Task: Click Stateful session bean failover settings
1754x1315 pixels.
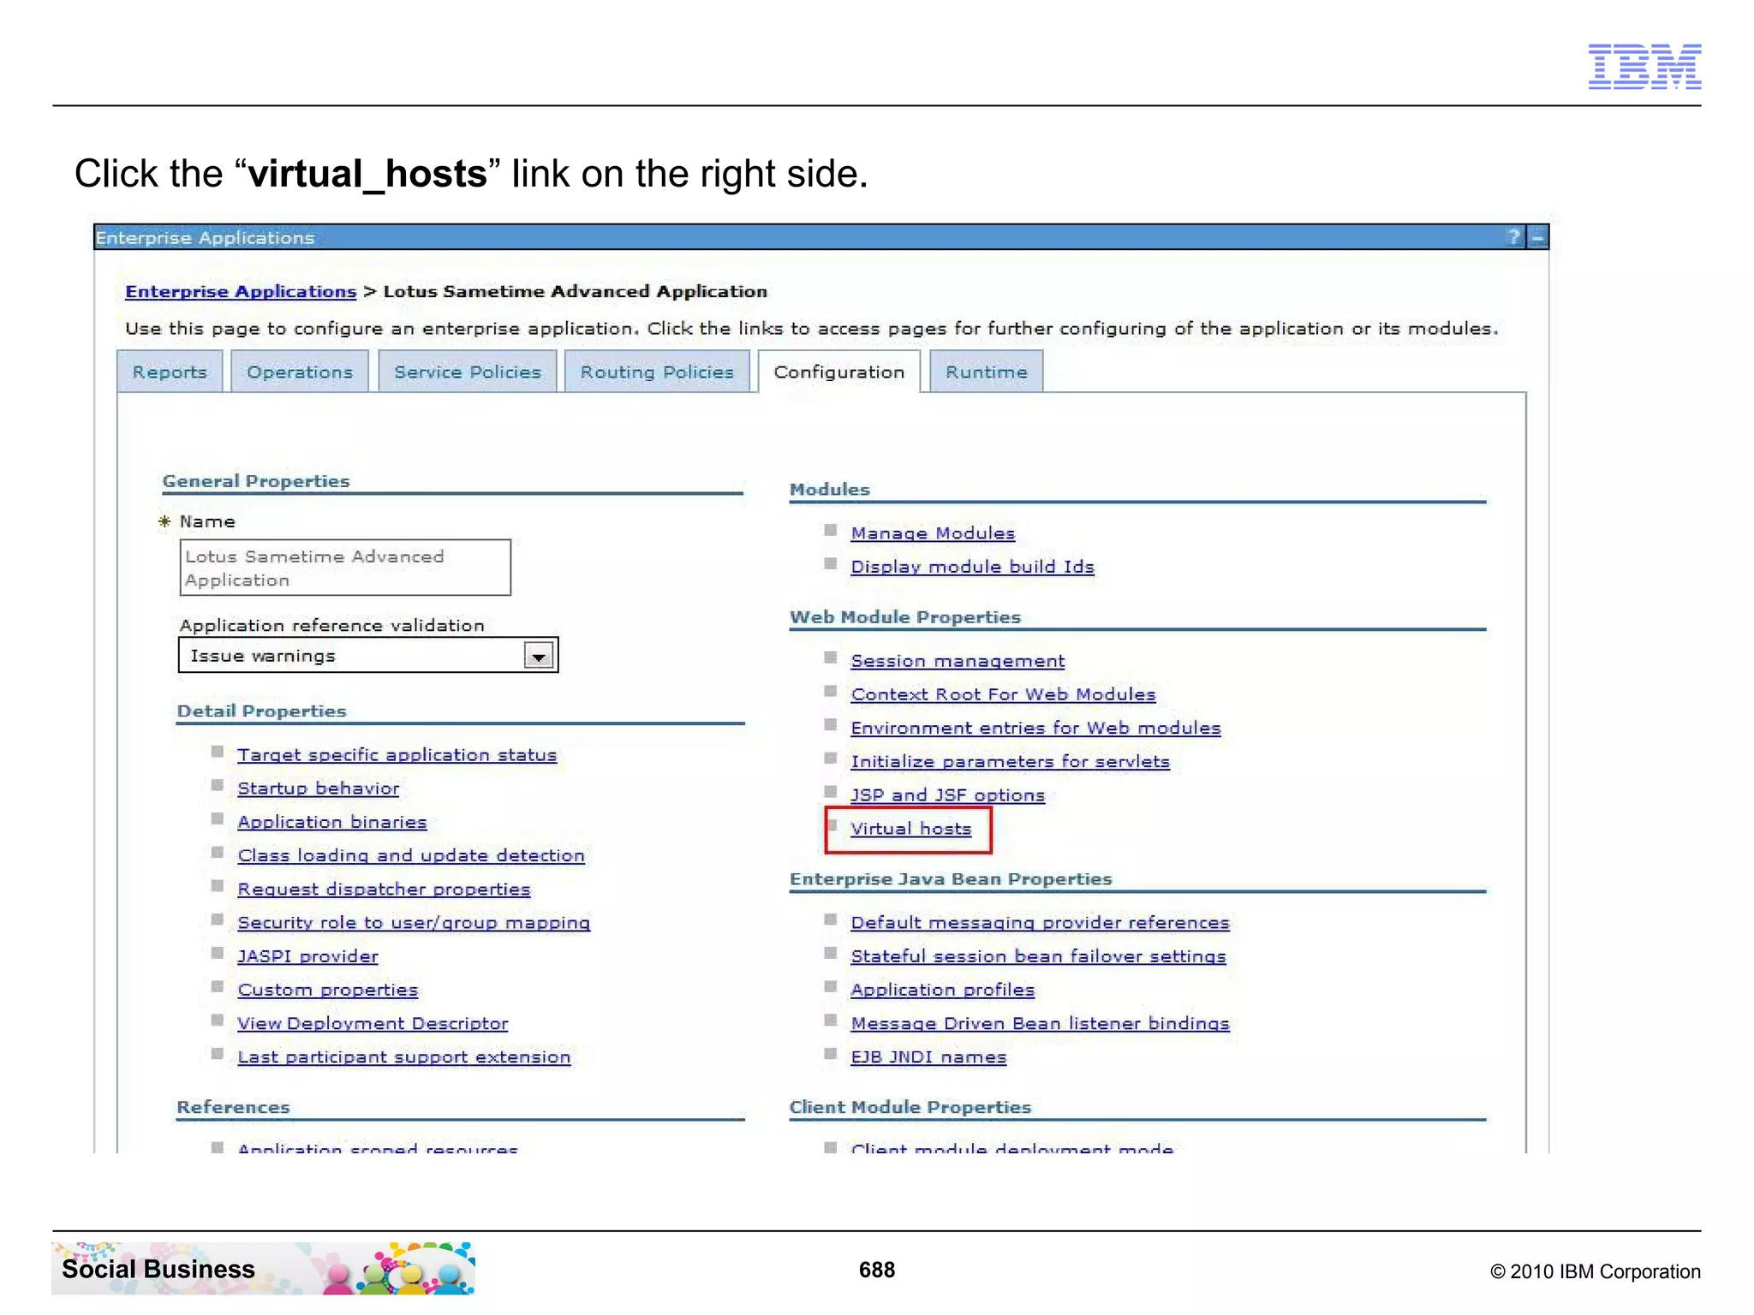Action: (1038, 956)
